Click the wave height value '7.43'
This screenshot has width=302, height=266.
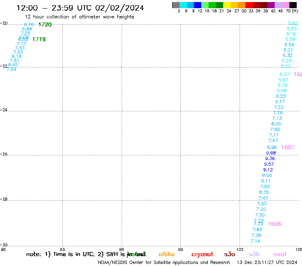click(x=20, y=48)
